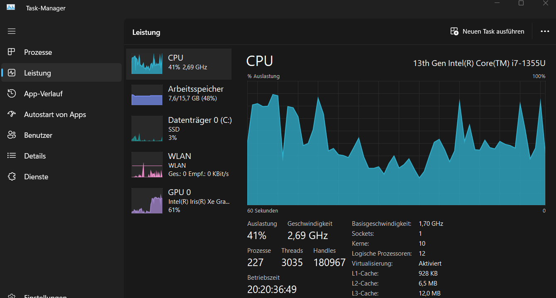Image resolution: width=556 pixels, height=298 pixels.
Task: Click the large CPU usage graph
Action: tap(396, 143)
